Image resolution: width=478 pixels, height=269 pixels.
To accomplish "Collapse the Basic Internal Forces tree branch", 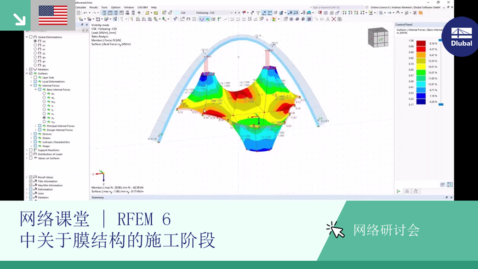I will click(x=35, y=90).
